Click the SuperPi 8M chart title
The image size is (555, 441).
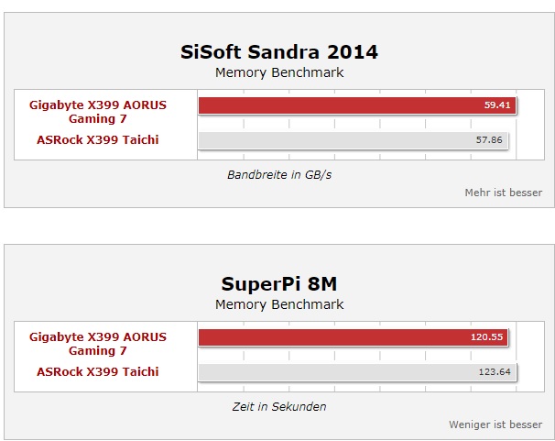[x=279, y=283]
